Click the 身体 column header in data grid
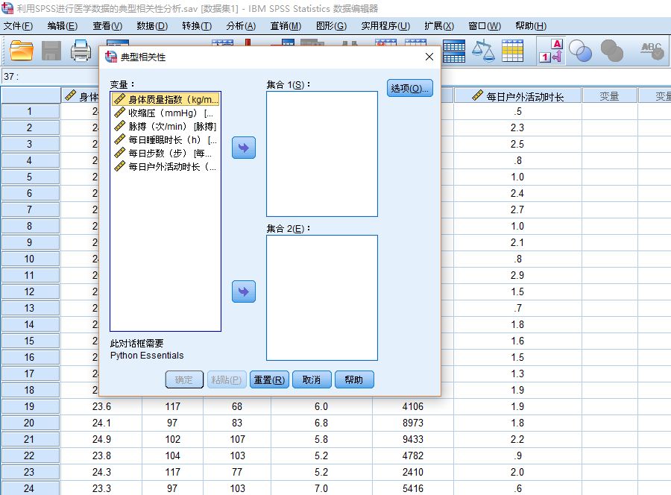Viewport: 671px width, 495px height. 80,96
